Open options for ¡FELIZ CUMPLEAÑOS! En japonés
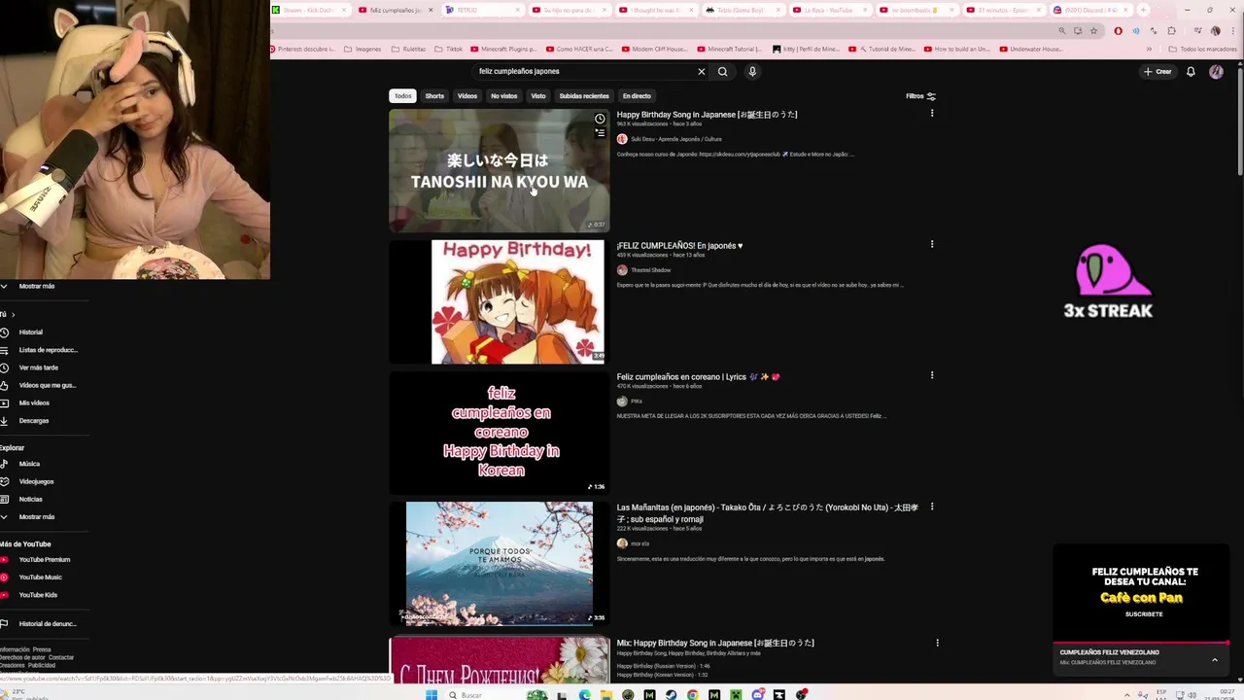 932,245
